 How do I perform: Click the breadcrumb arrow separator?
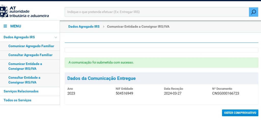[104, 27]
